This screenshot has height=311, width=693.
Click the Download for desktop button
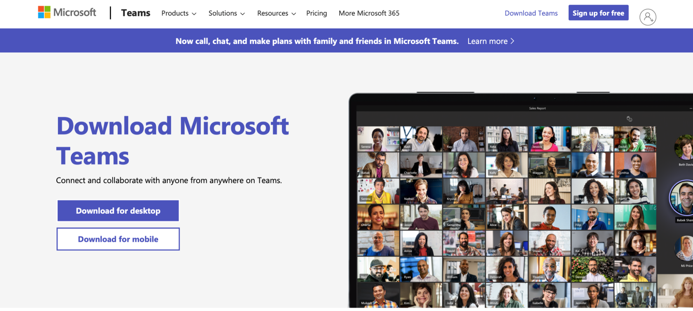point(118,211)
